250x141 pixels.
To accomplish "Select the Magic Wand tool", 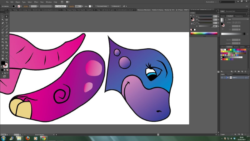I will pyautogui.click(x=3, y=19).
